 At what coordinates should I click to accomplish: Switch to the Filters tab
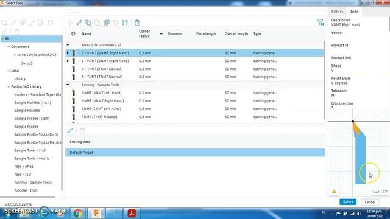(337, 12)
